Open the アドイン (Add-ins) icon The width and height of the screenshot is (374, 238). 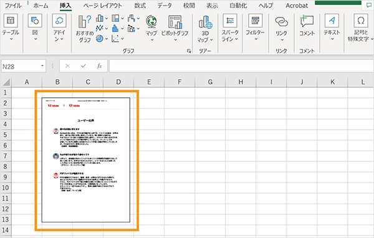click(x=59, y=21)
